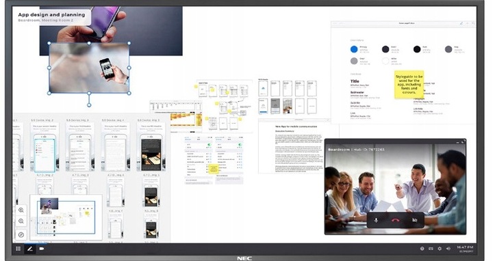This screenshot has height=261, width=493.
Task: End the Boardroom video call
Action: pos(395,220)
